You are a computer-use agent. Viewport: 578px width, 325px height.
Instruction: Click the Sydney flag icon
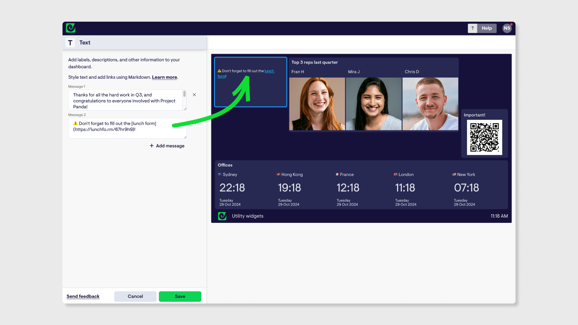click(220, 174)
